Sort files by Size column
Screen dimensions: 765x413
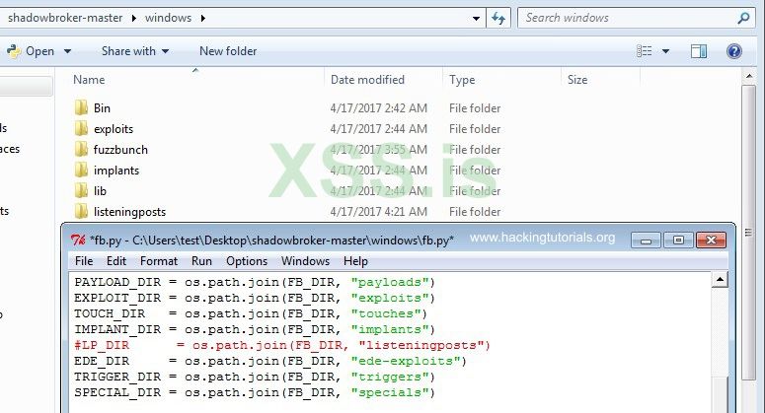coord(577,80)
